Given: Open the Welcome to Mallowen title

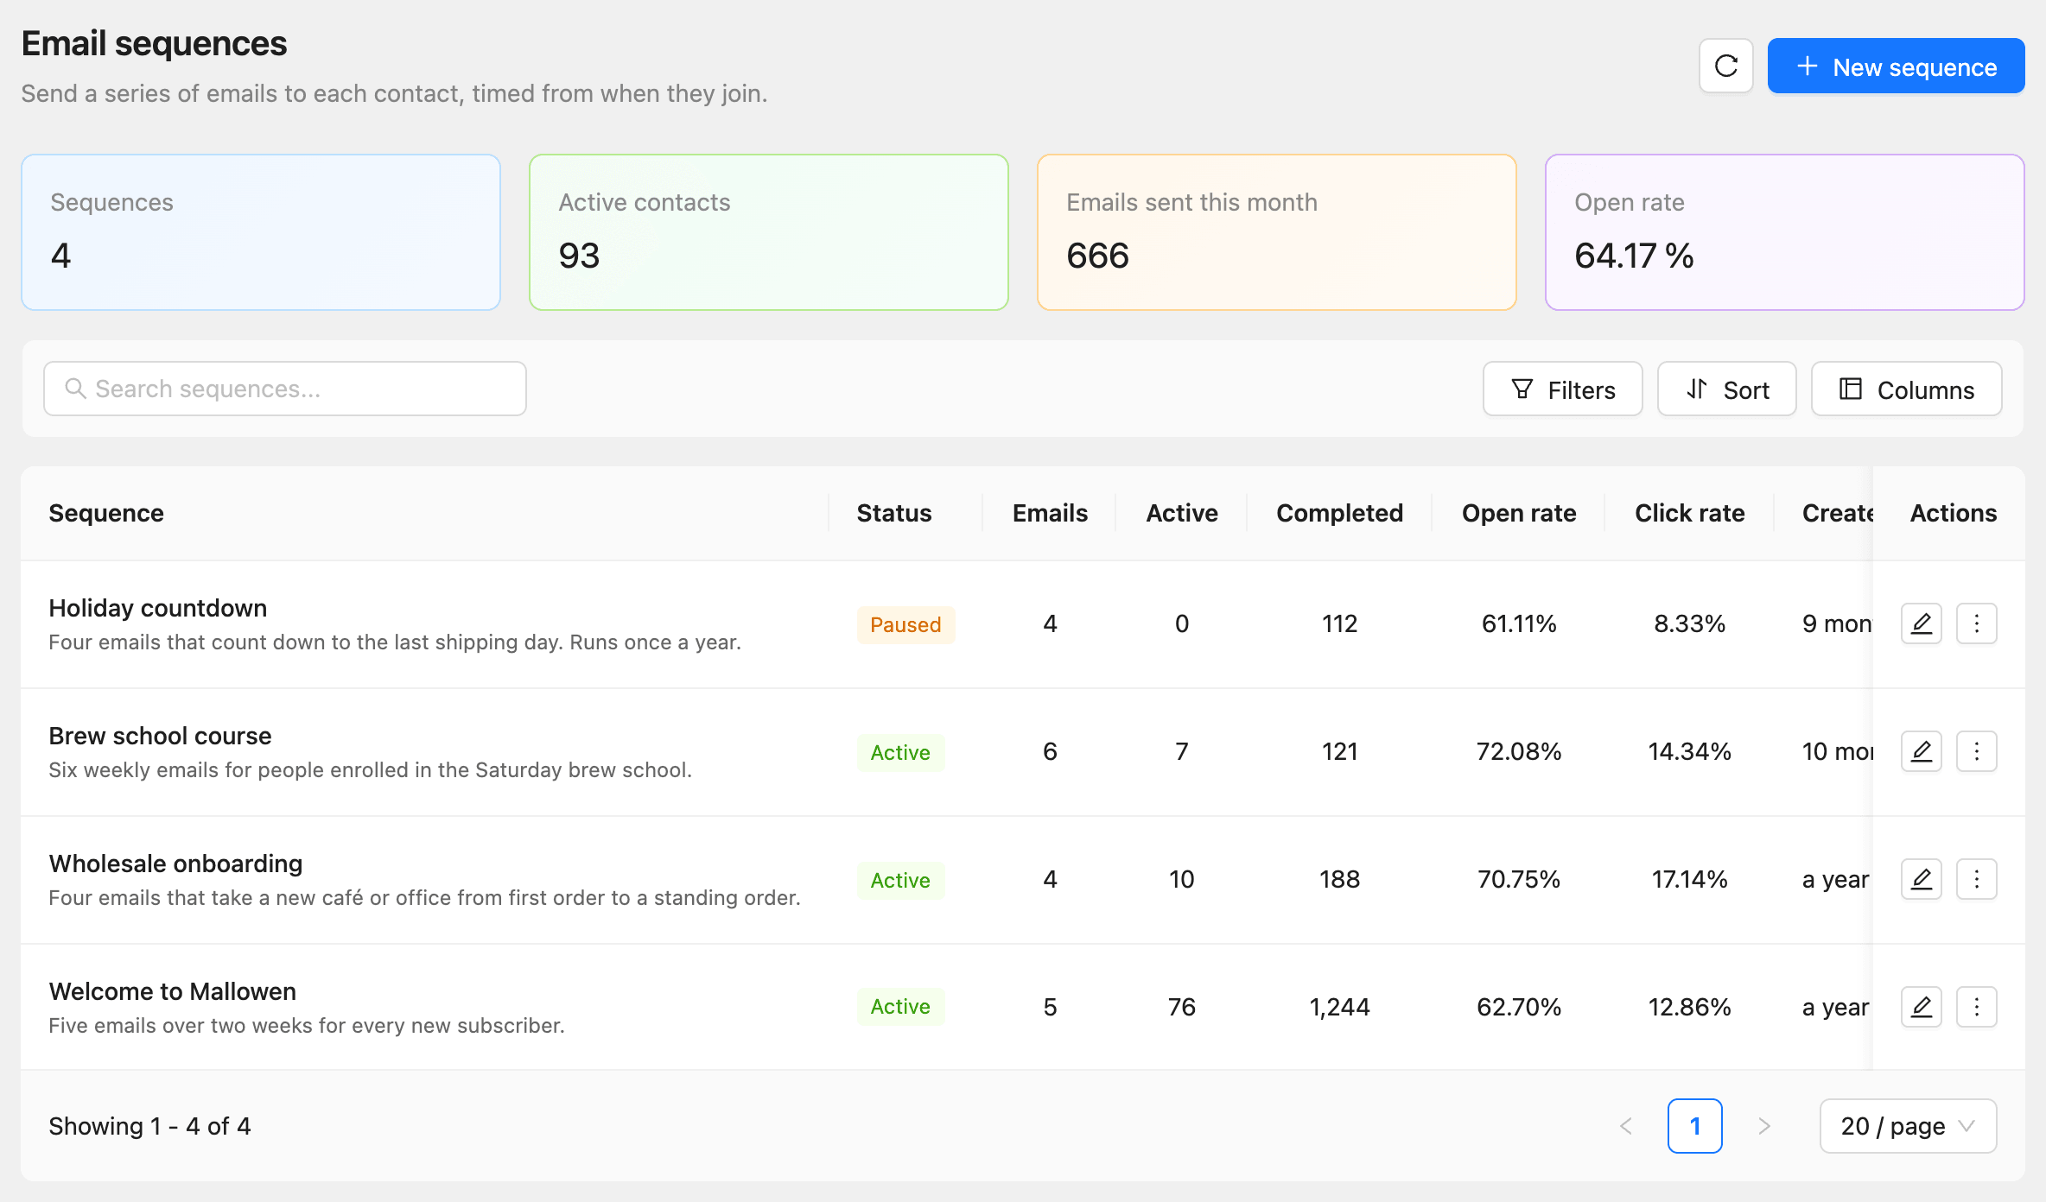Looking at the screenshot, I should point(172,991).
